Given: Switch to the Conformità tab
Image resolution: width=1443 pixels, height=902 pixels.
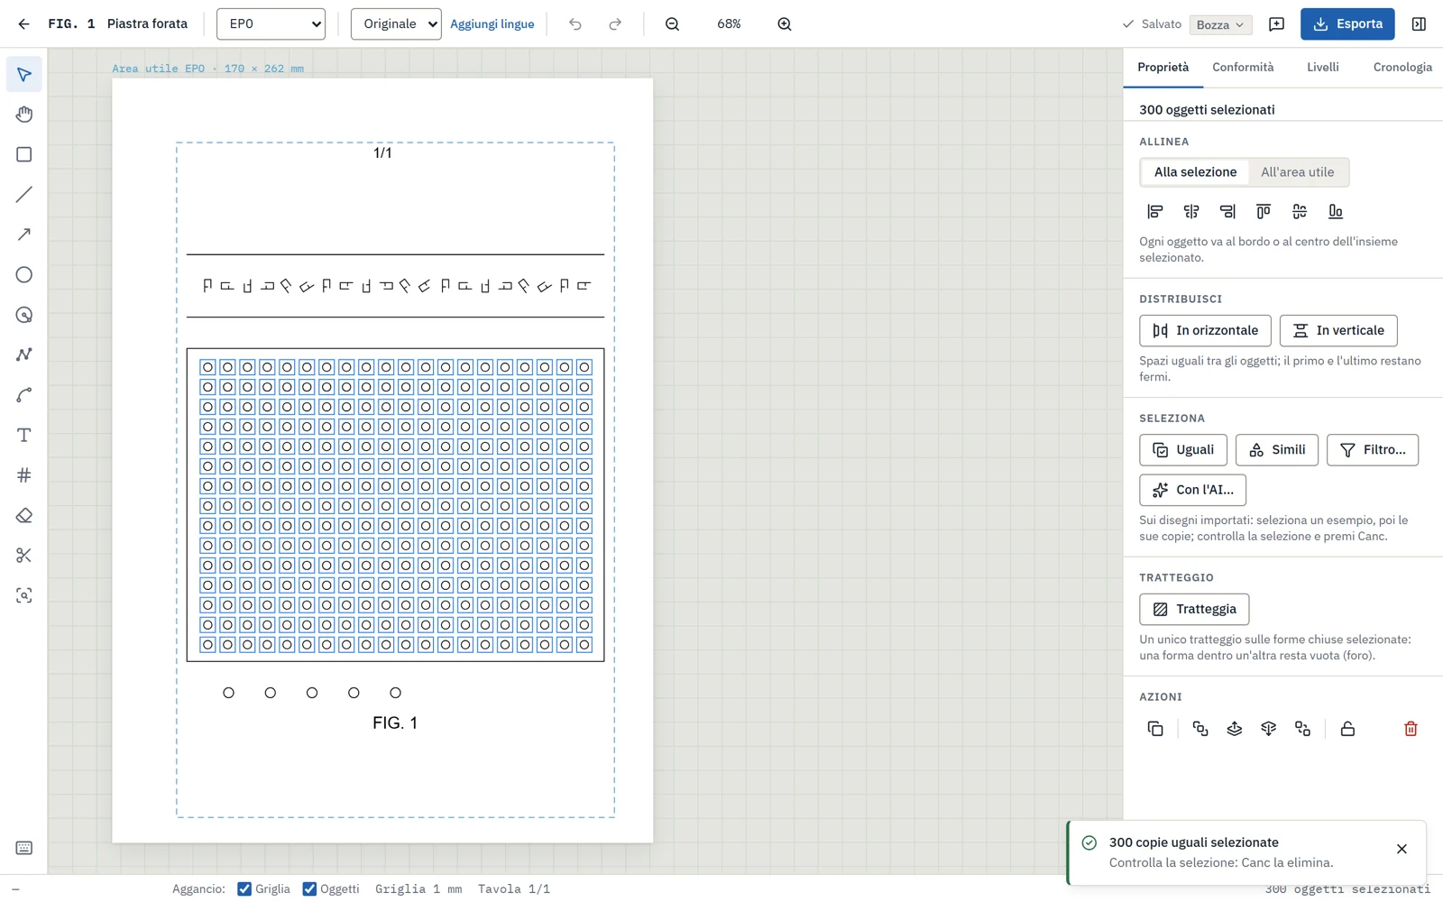Looking at the screenshot, I should coord(1243,68).
